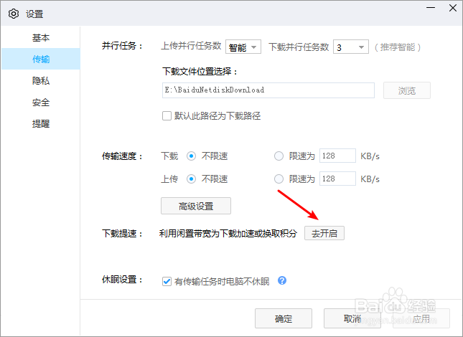
Task: Expand the 下载并行任务数 dropdown
Action: coord(351,47)
